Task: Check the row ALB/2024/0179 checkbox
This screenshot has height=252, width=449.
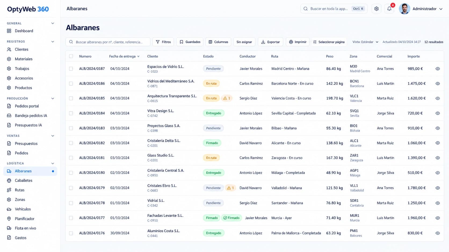Action: [71, 188]
